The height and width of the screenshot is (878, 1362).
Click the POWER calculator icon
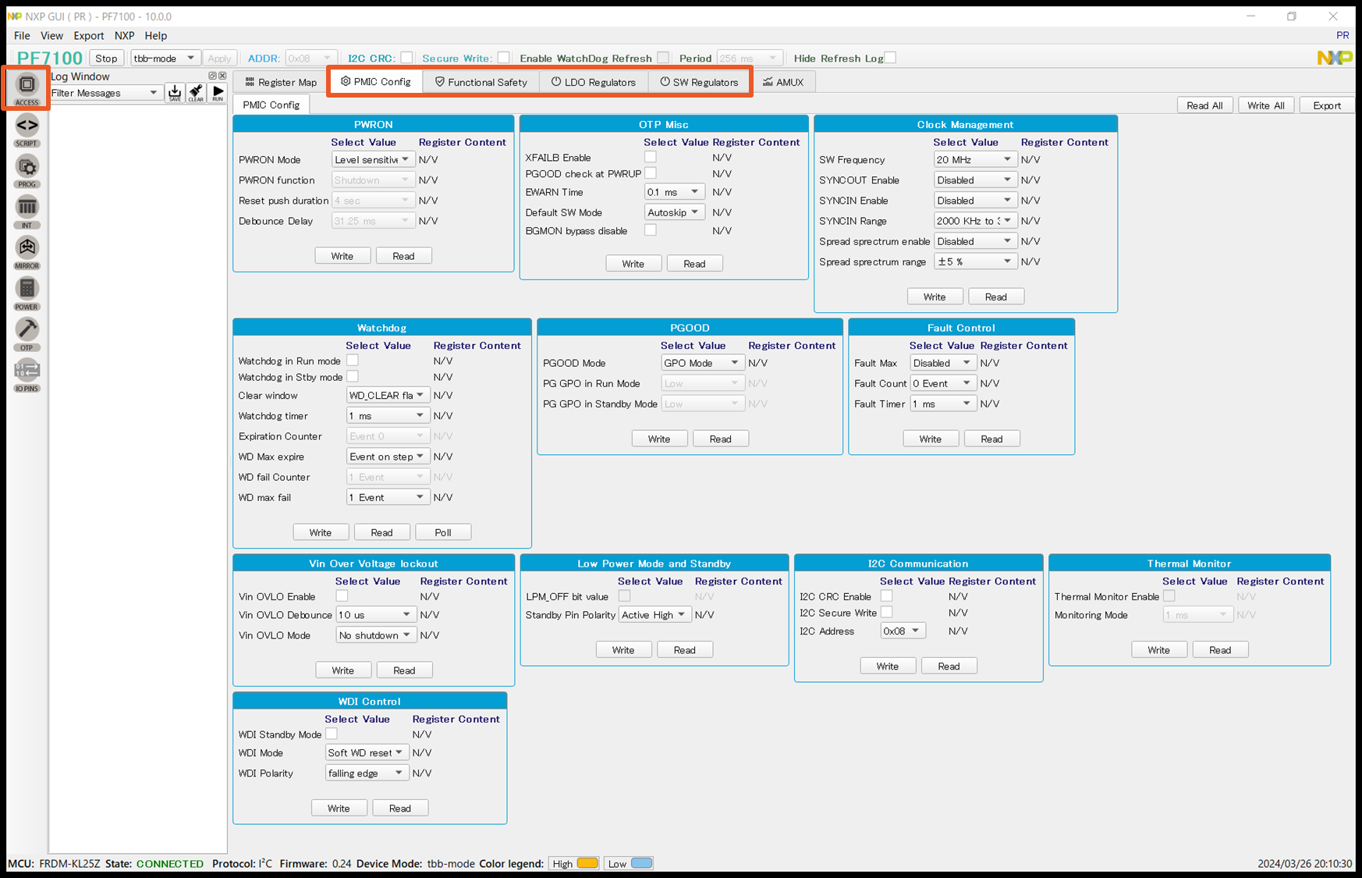tap(27, 292)
